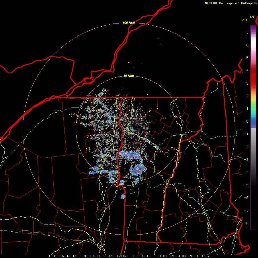Click the 0.5 DEG elevation text
This screenshot has height=258, width=258.
(x=140, y=256)
